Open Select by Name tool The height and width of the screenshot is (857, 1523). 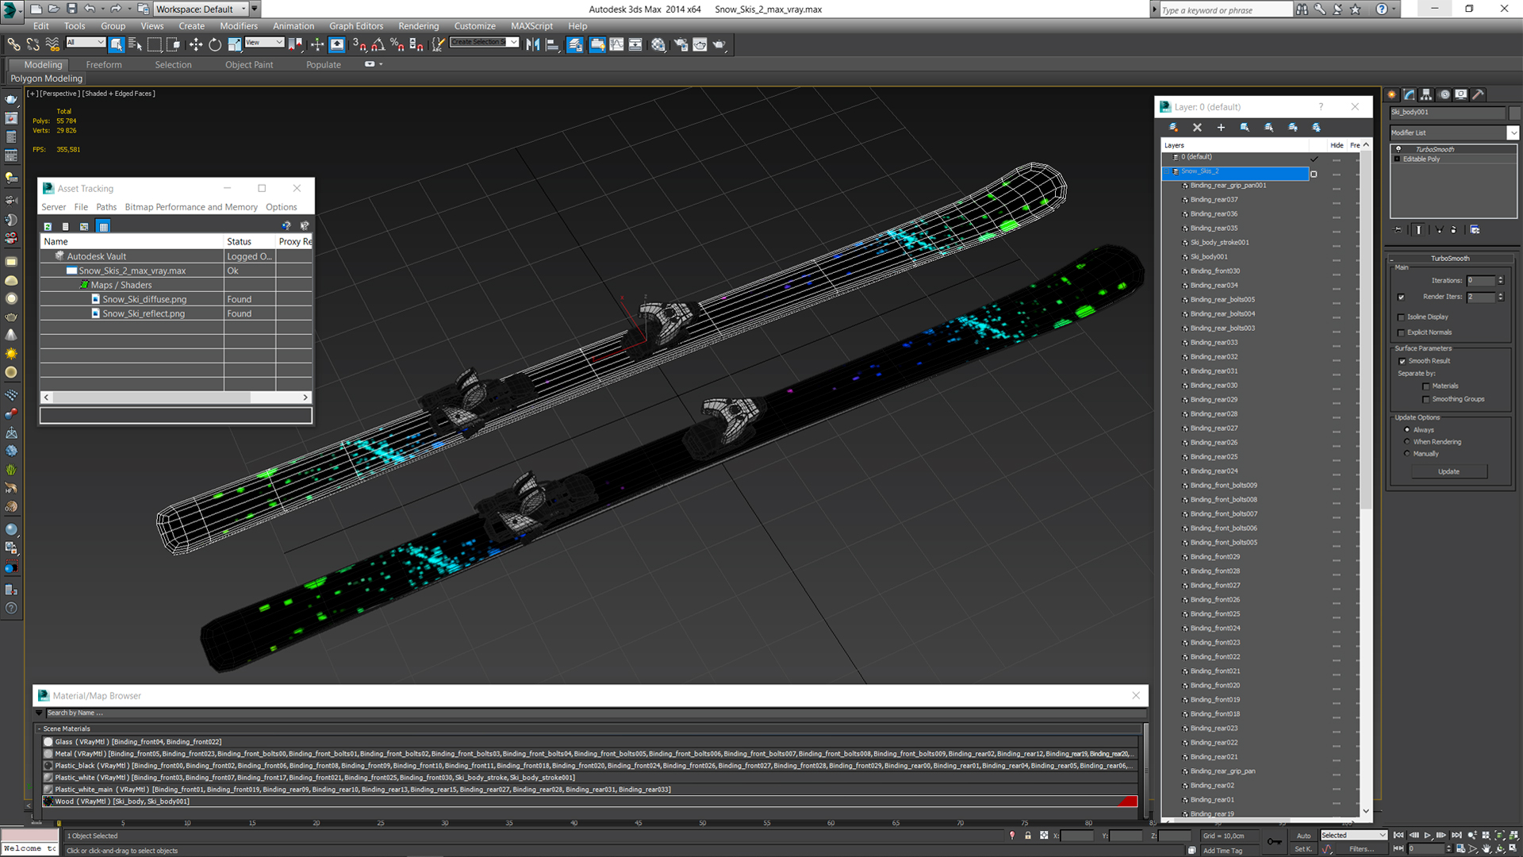coord(135,44)
